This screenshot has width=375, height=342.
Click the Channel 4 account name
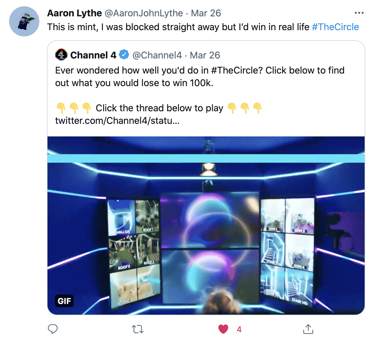pyautogui.click(x=93, y=55)
